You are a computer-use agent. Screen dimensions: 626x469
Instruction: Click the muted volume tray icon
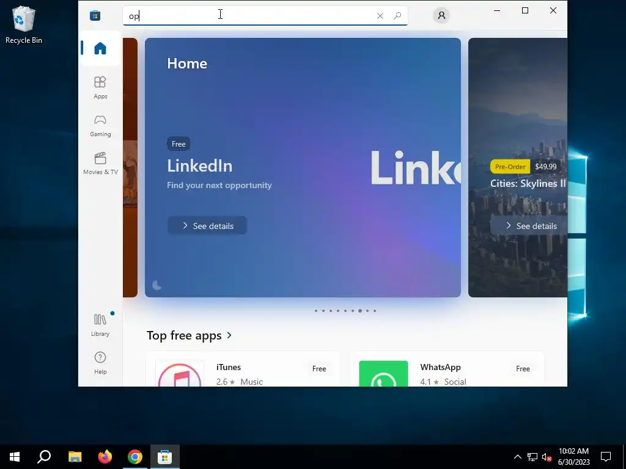[x=547, y=457]
